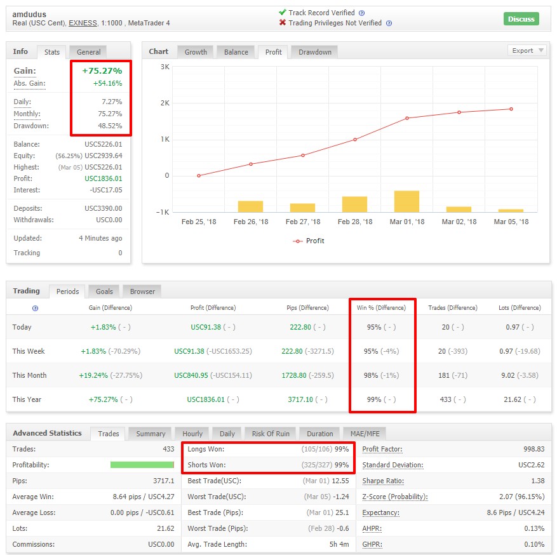Open the Goals tab in Trading

(104, 291)
